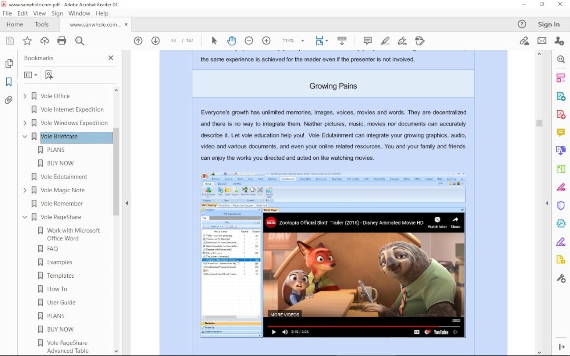Zoom out with the minus circle icon
The image size is (570, 356).
click(249, 41)
